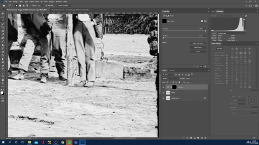Image resolution: width=259 pixels, height=145 pixels.
Task: Refresh the Histogram with the refresh icon
Action: (x=246, y=16)
